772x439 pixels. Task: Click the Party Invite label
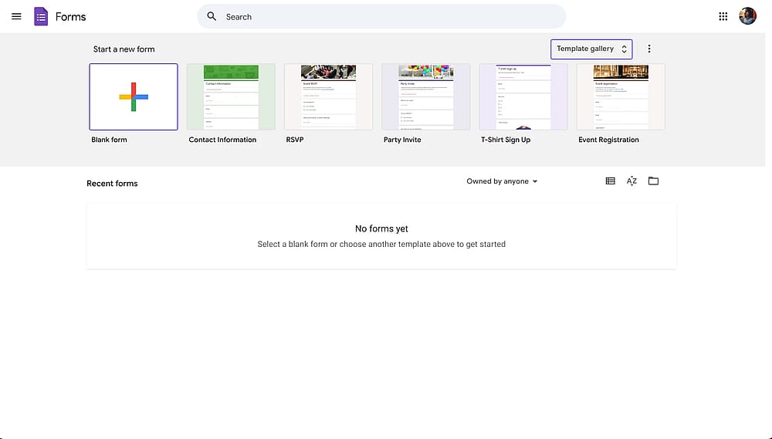(402, 140)
